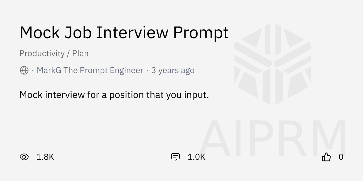Click the "3 years ago" timestamp
This screenshot has height=181, width=363.
(173, 71)
